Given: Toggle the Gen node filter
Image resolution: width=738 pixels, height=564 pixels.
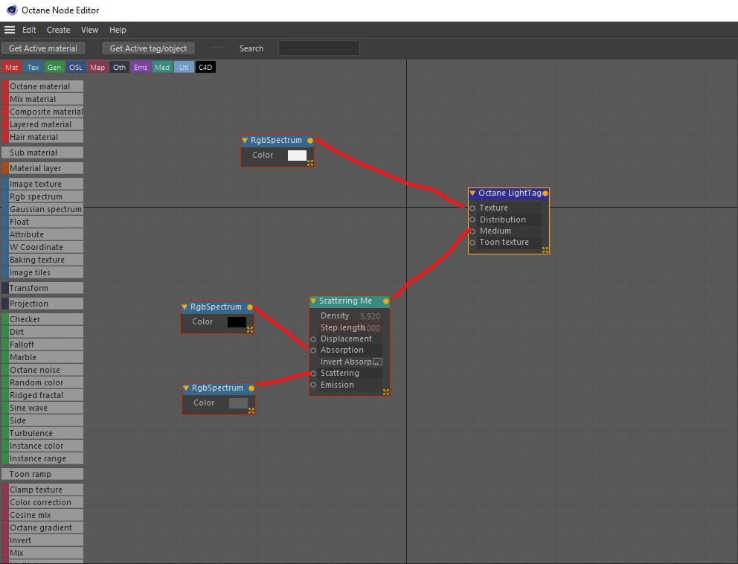Looking at the screenshot, I should point(54,67).
